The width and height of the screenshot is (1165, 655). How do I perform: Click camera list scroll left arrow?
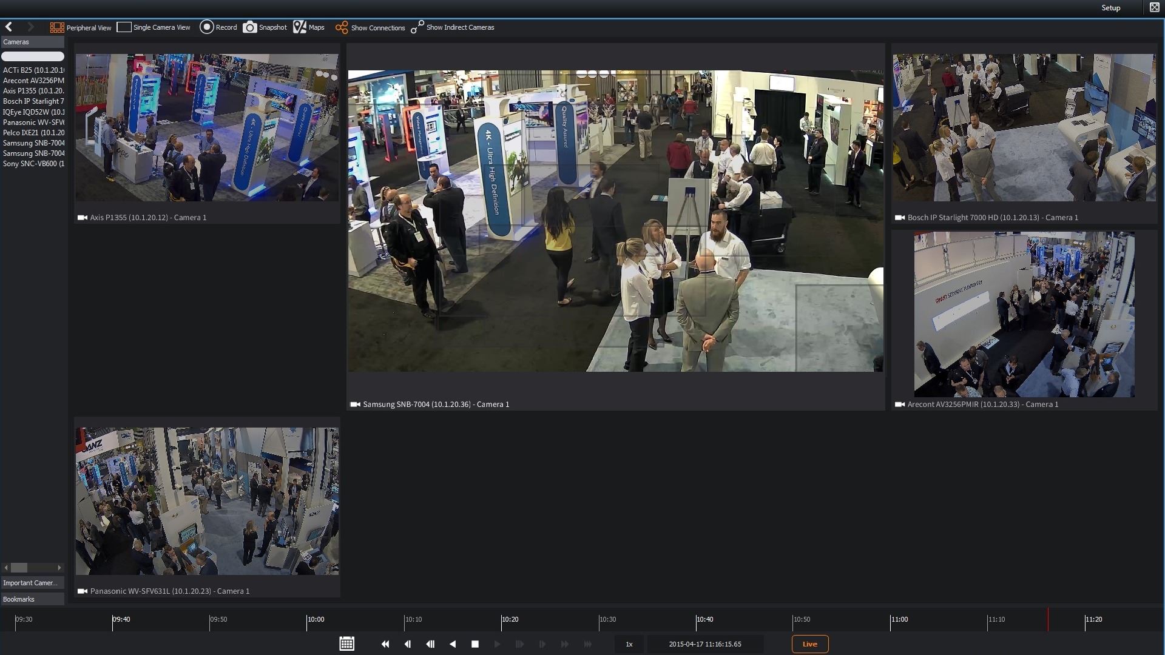click(x=6, y=568)
